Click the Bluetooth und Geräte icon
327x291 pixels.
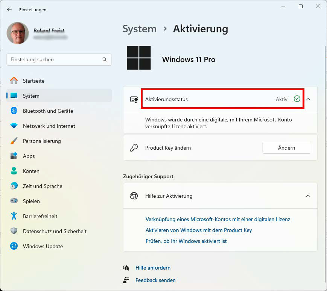coord(14,111)
